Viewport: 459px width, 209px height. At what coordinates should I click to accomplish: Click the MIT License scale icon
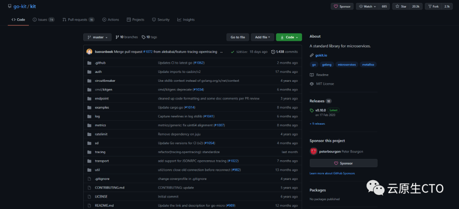click(x=312, y=84)
